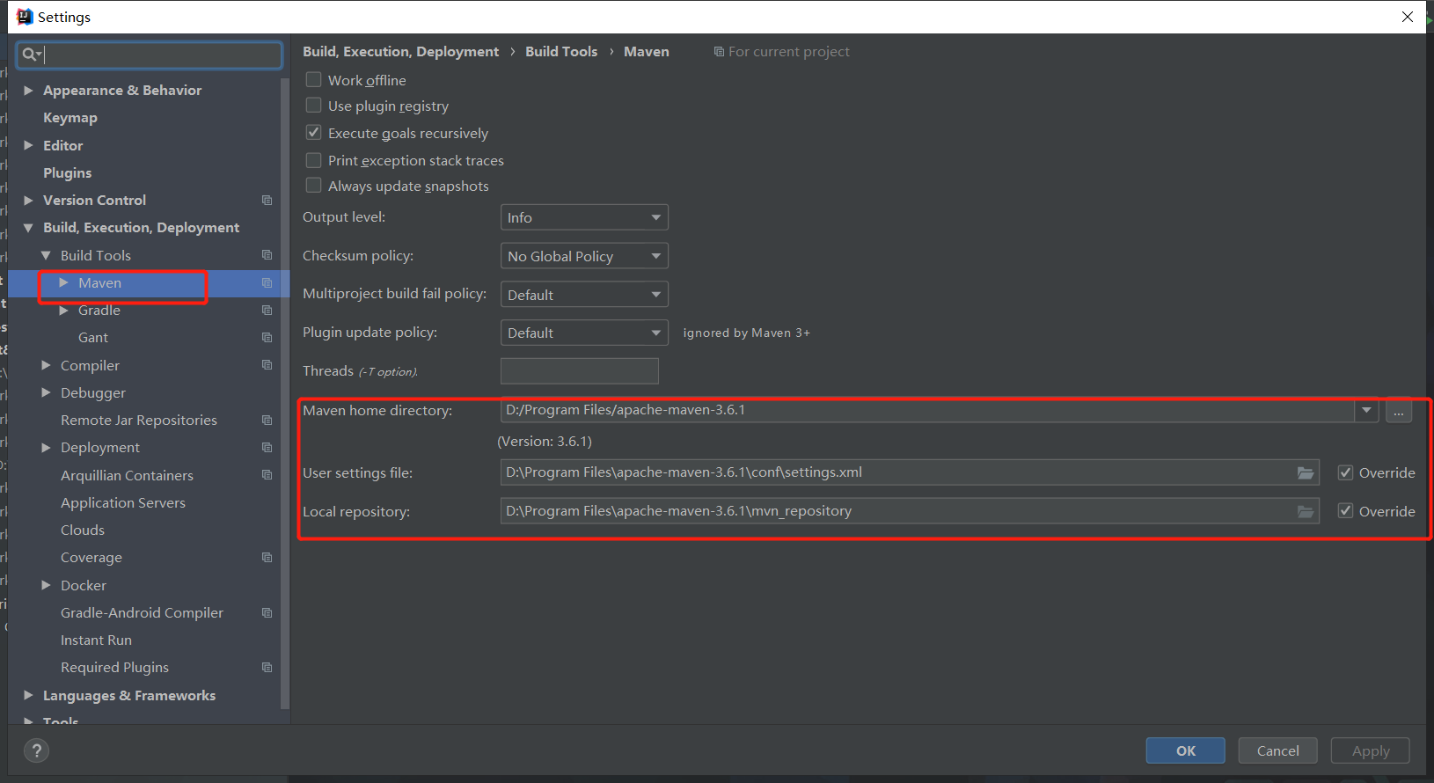Image resolution: width=1434 pixels, height=783 pixels.
Task: Open Multiproject build fail policy dropdown
Action: click(584, 295)
